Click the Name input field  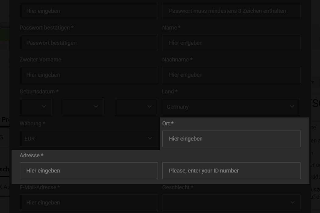click(231, 43)
